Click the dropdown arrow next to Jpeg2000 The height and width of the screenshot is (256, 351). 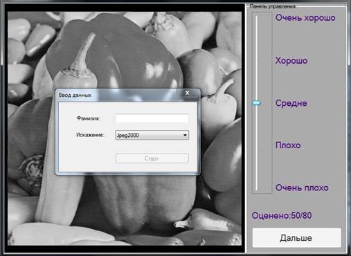point(185,135)
